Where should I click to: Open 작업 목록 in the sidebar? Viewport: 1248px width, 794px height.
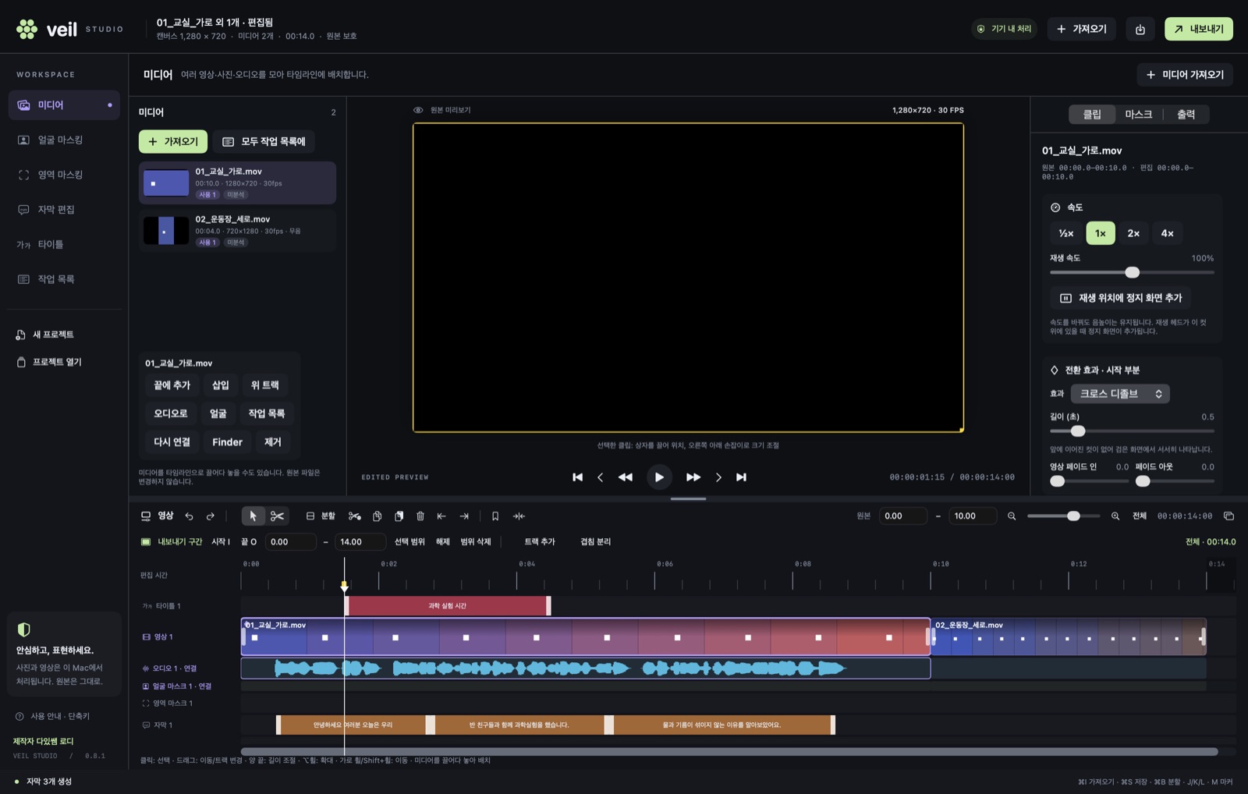(64, 279)
